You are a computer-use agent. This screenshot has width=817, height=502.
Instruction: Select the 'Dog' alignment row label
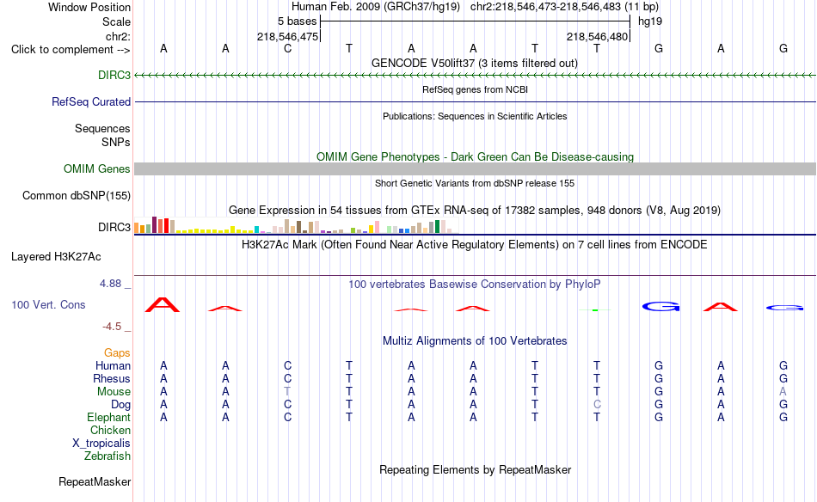(x=120, y=405)
